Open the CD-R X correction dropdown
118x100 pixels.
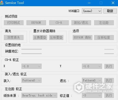point(31,66)
